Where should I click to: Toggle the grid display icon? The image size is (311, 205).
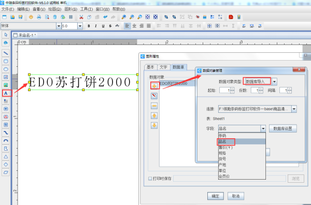point(71,17)
